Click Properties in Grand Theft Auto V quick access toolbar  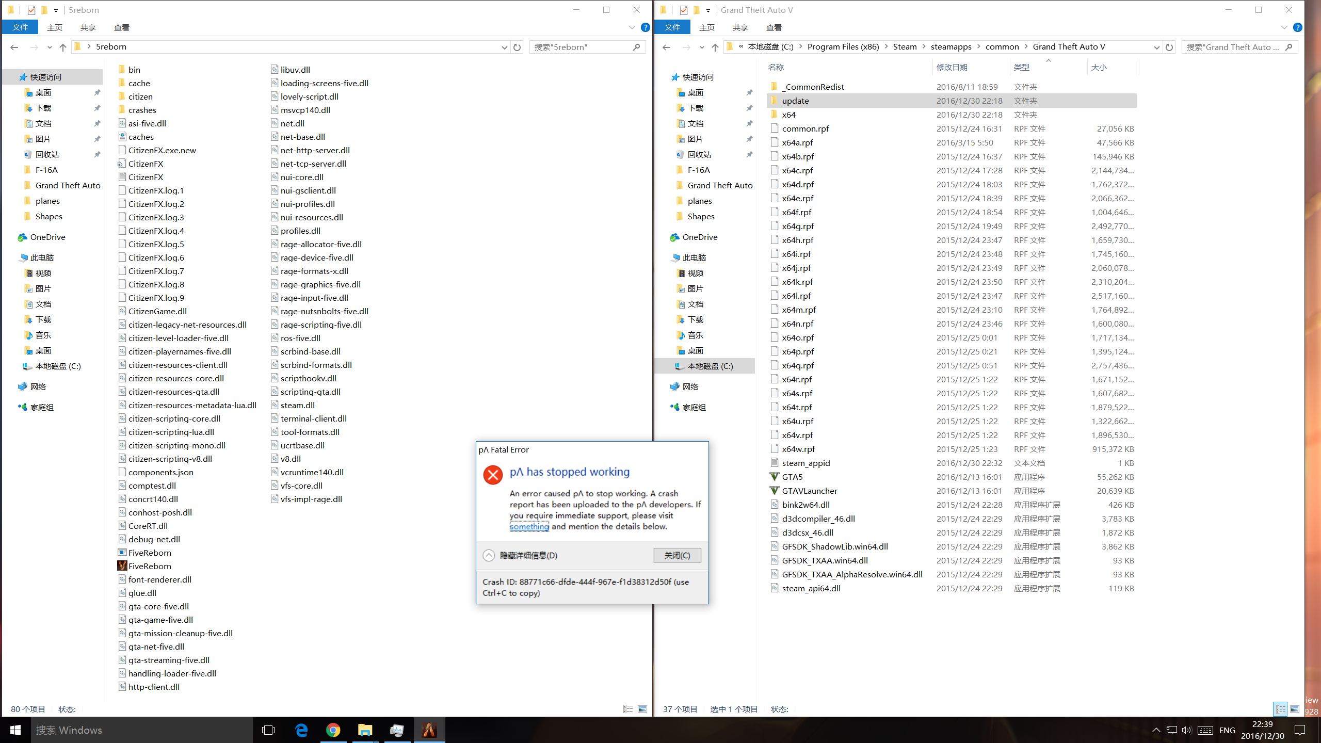coord(683,10)
